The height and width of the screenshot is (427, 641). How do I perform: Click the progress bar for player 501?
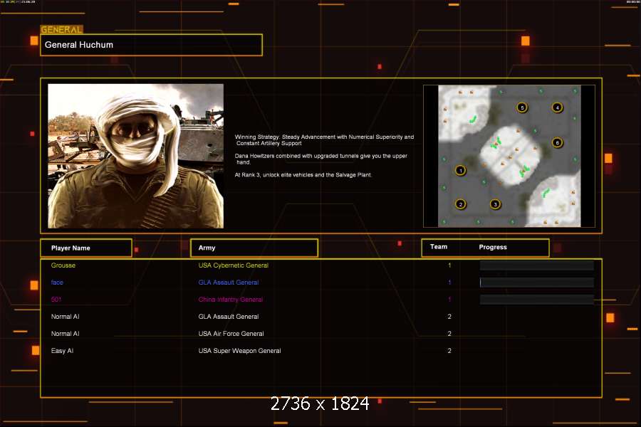[x=536, y=300]
